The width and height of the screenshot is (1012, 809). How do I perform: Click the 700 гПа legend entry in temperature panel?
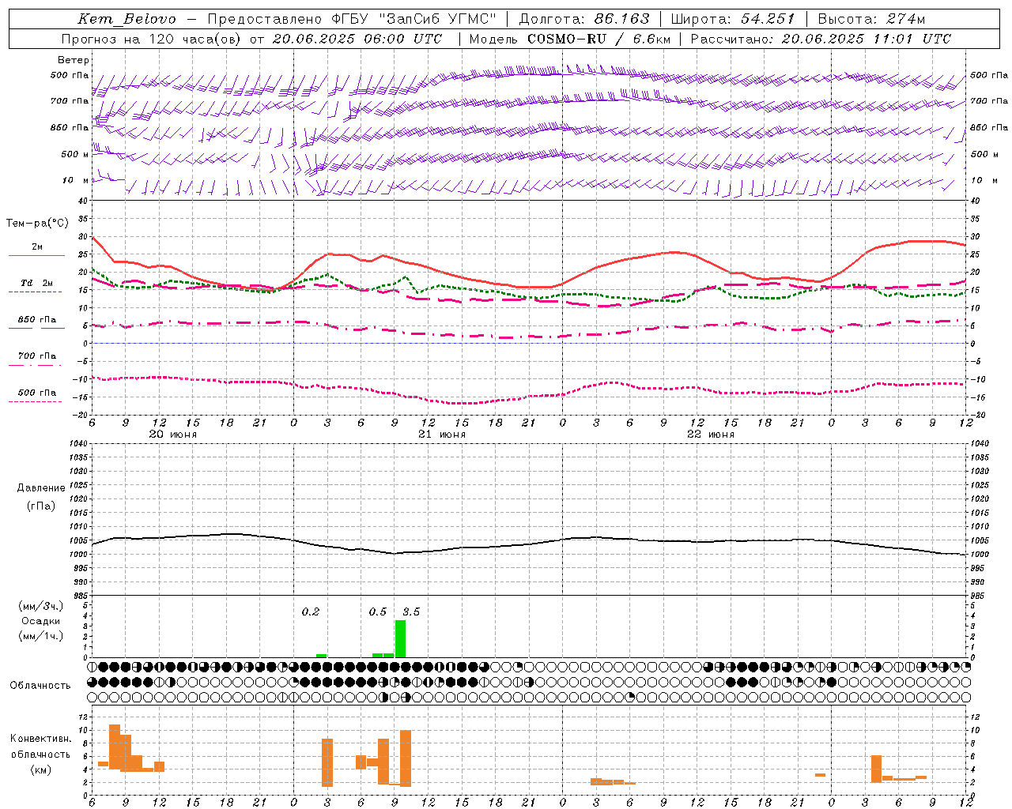click(37, 356)
